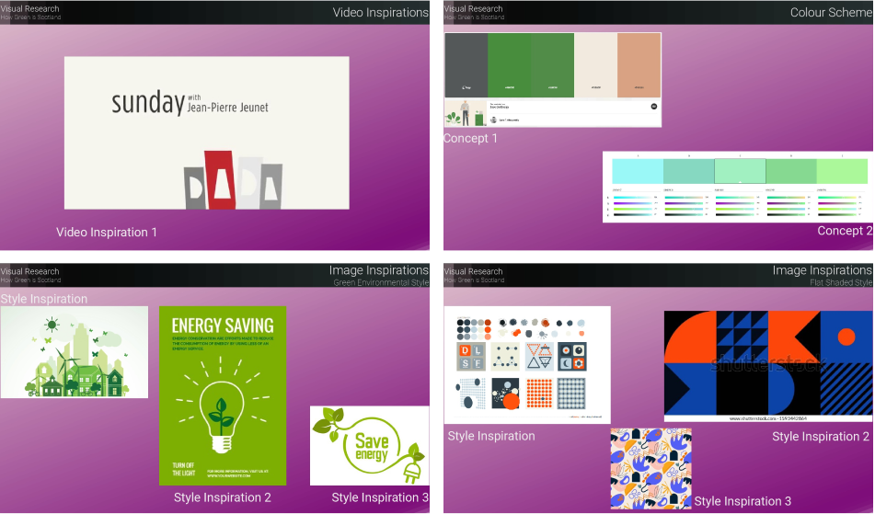Select 'Style Inspiration 2' under the Energy Saving poster
875x514 pixels.
tap(222, 497)
